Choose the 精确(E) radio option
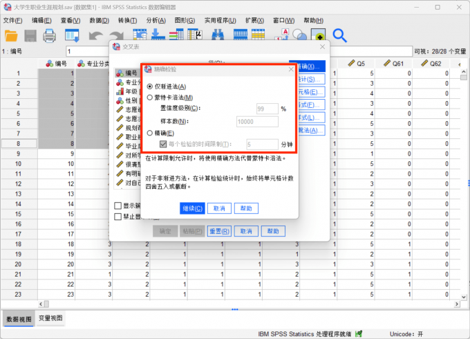The width and height of the screenshot is (470, 339). (150, 133)
